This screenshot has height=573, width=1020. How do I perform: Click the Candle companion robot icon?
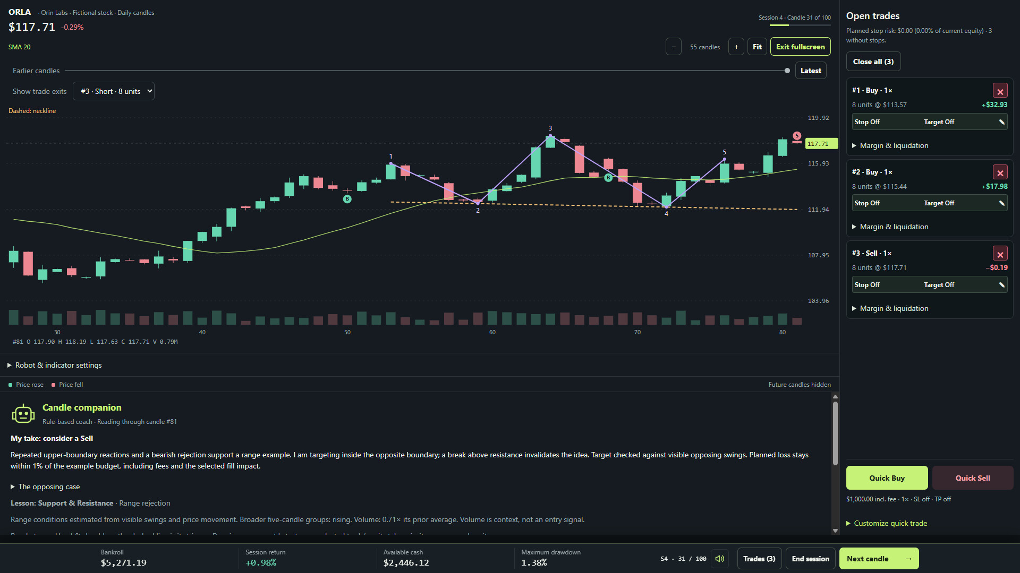(x=23, y=414)
